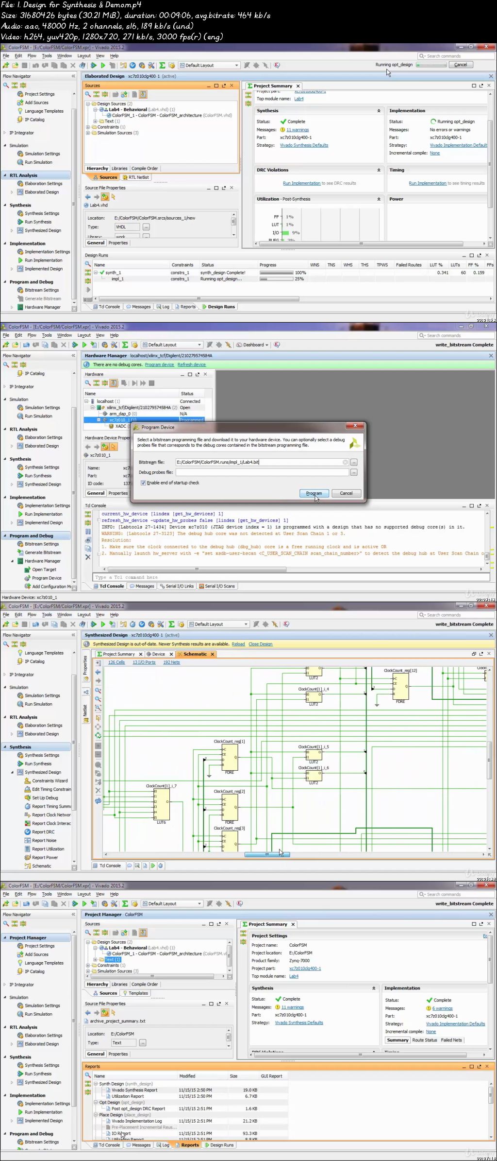Click Debug probes file input field
The width and height of the screenshot is (497, 1161).
(262, 472)
